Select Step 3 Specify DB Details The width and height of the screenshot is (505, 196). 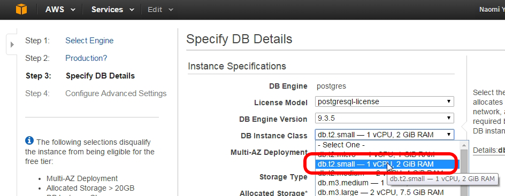tap(100, 76)
